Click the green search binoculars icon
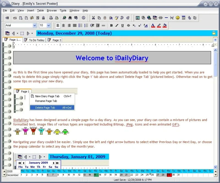220x183 pixels. point(64,18)
